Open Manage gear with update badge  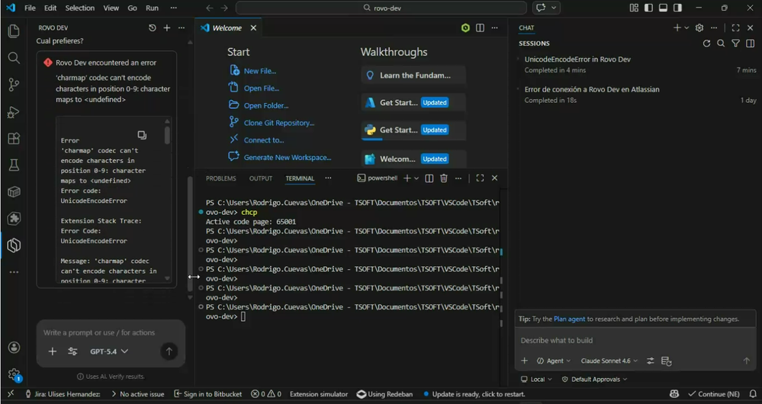[x=14, y=374]
